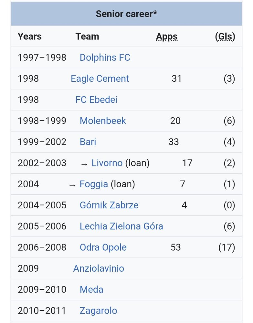This screenshot has width=253, height=323.
Task: Select the (17) goals value for Odra Opole
Action: 227,247
